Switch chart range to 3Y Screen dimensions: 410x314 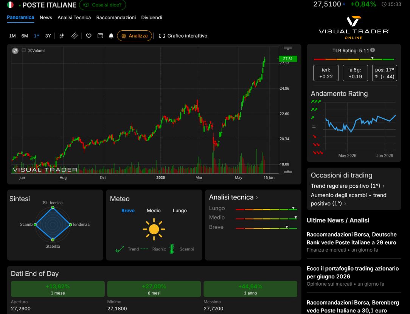(48, 36)
